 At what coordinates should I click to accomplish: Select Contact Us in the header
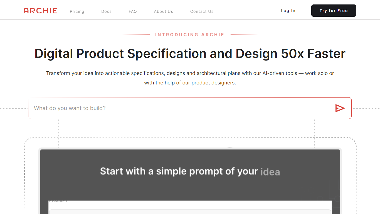[x=202, y=11]
